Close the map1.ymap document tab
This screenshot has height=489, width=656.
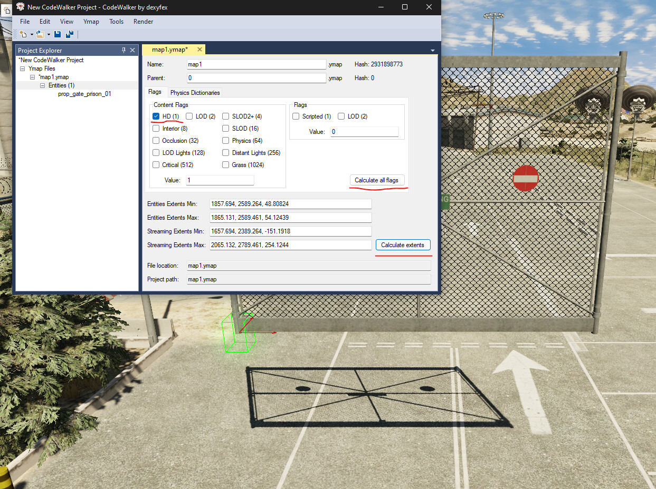coord(199,50)
